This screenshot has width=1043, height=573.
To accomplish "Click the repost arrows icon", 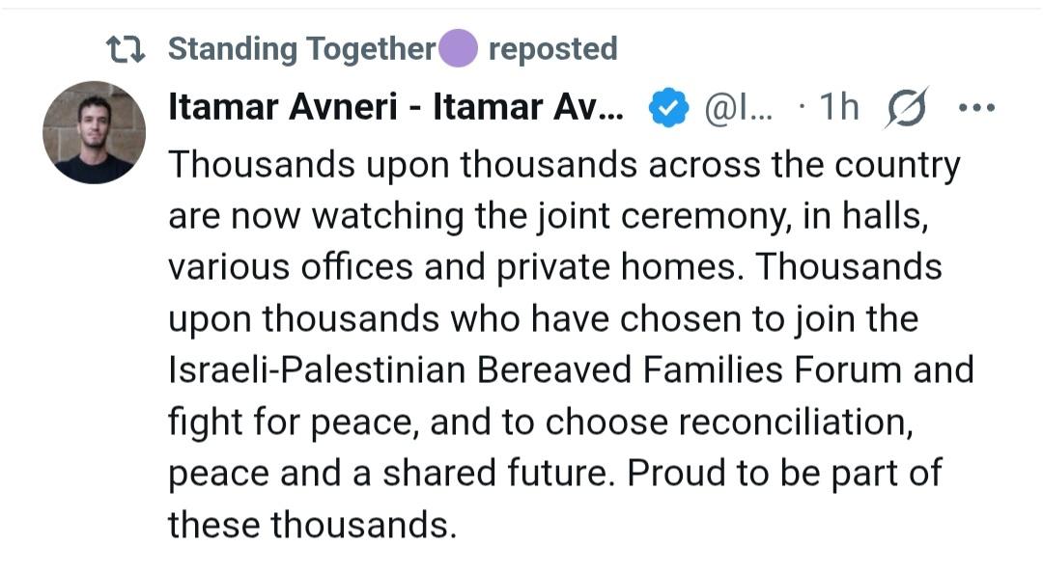I will tap(126, 48).
